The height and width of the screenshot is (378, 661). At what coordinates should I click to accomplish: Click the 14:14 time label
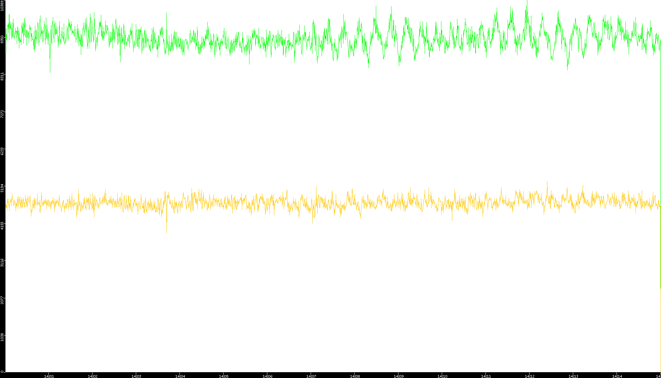click(x=617, y=376)
